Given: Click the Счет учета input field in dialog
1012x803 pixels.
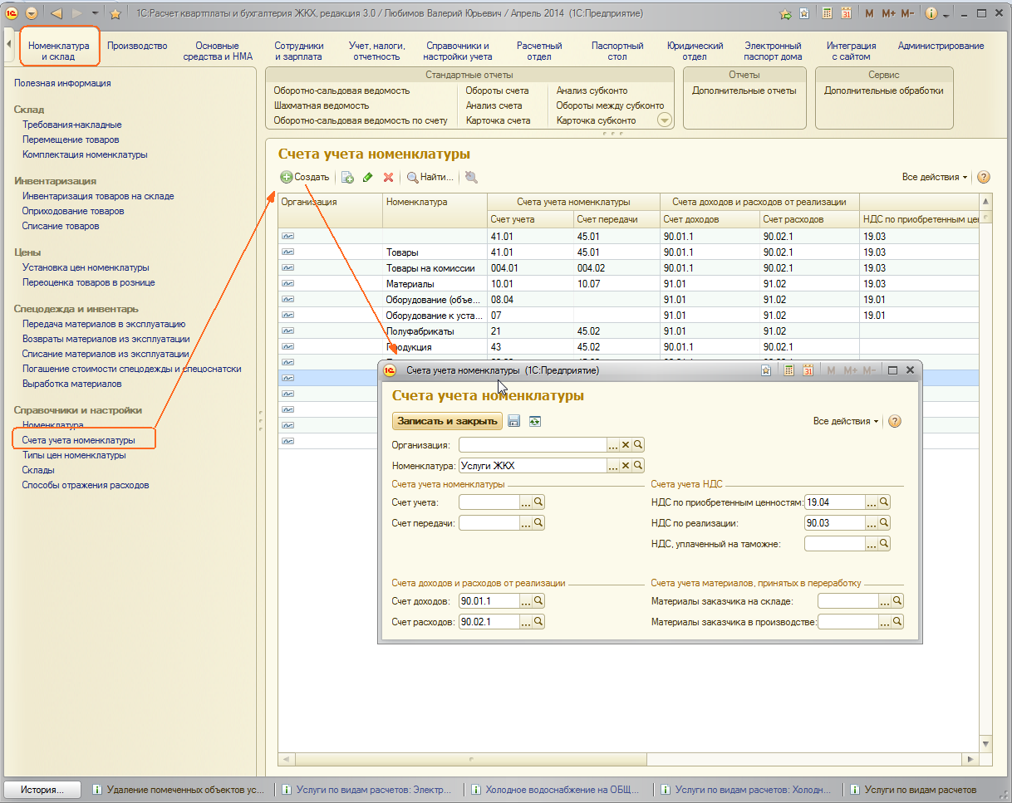Looking at the screenshot, I should point(489,502).
